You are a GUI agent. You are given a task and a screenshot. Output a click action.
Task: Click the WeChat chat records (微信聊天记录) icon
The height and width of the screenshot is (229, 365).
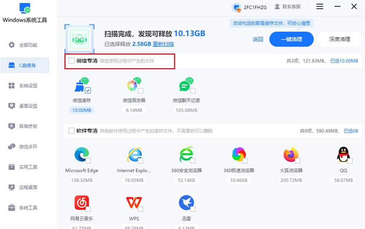point(186,85)
